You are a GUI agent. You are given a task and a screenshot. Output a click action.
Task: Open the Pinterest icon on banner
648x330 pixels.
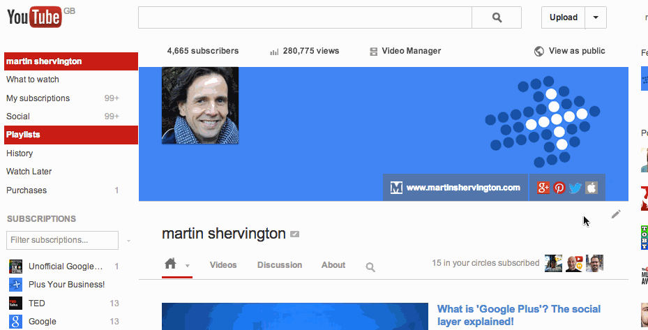[x=559, y=188]
